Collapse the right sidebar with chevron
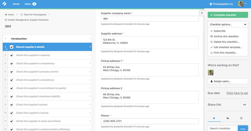This screenshot has width=251, height=131. tap(202, 13)
